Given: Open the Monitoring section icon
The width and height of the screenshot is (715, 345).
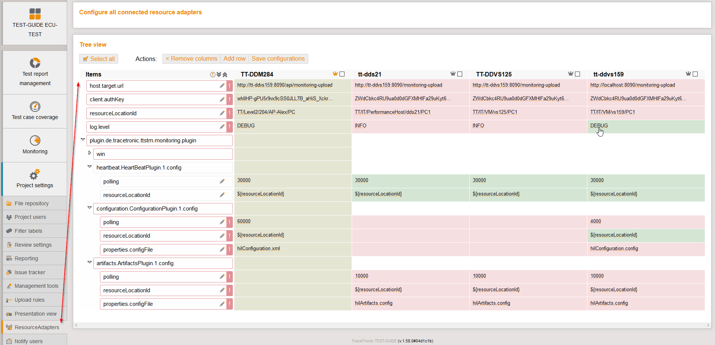Looking at the screenshot, I should tap(35, 140).
